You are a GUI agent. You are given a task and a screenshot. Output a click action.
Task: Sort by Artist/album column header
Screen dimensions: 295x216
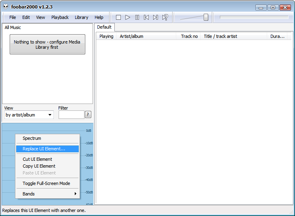point(146,36)
